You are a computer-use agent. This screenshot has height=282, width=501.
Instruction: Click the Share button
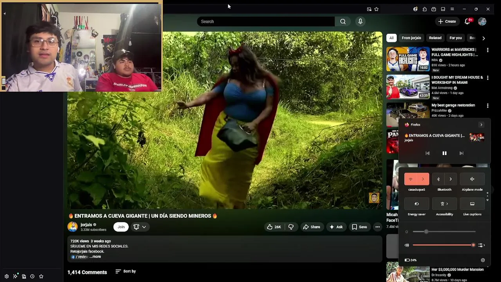click(312, 227)
